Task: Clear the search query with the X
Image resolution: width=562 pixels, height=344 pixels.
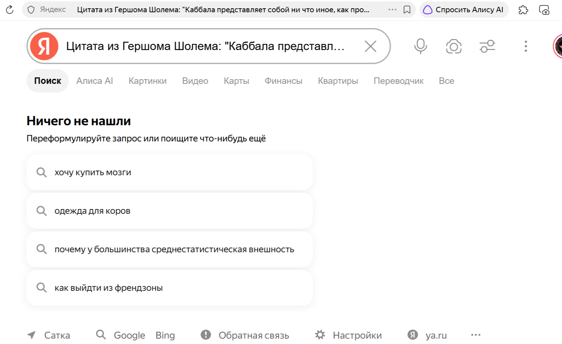Action: click(x=370, y=46)
